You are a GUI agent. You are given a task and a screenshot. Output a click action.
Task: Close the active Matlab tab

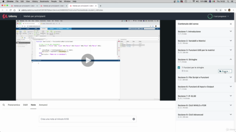(x=96, y=6)
